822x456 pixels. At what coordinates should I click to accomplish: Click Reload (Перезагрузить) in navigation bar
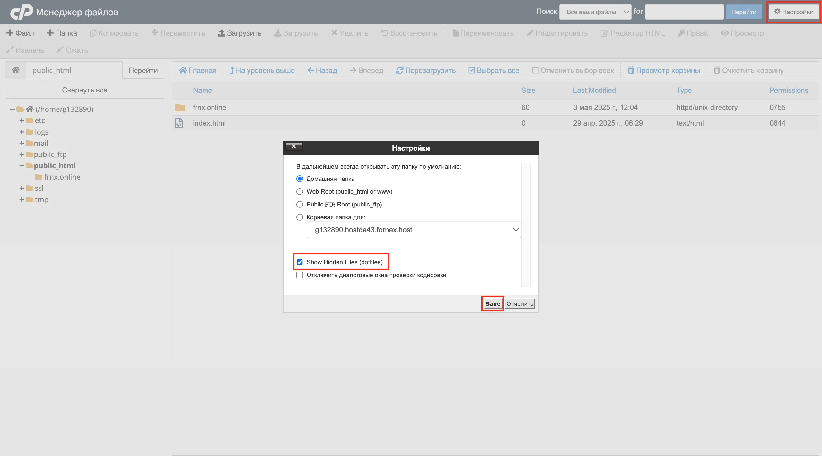tap(426, 70)
